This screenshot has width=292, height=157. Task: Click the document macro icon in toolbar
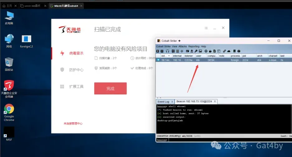coord(214,51)
